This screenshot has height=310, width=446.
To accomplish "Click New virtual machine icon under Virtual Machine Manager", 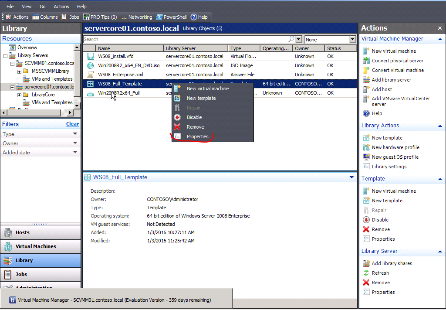I will 366,51.
